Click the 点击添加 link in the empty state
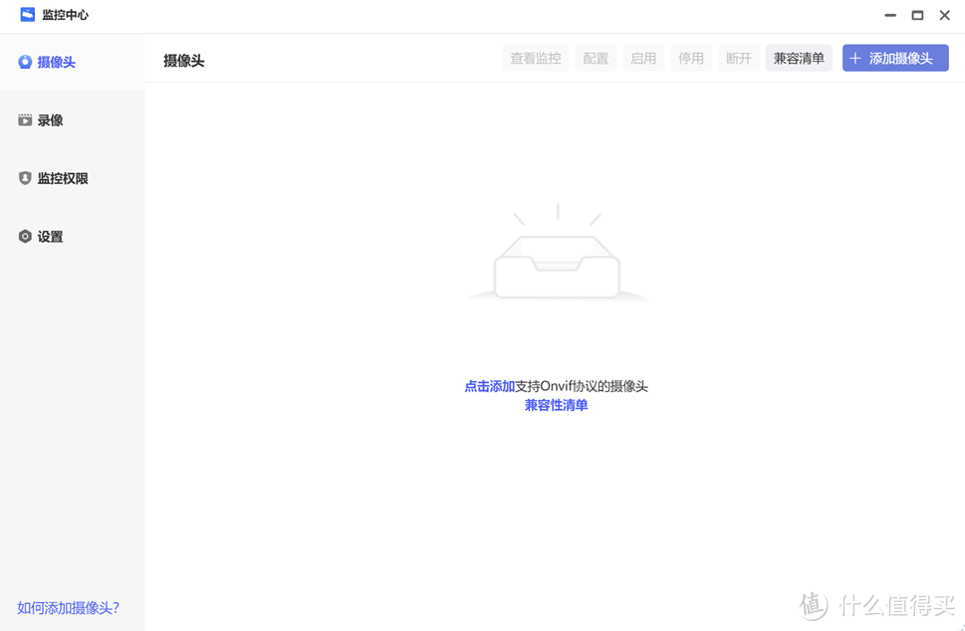Viewport: 965px width, 631px height. pyautogui.click(x=487, y=386)
